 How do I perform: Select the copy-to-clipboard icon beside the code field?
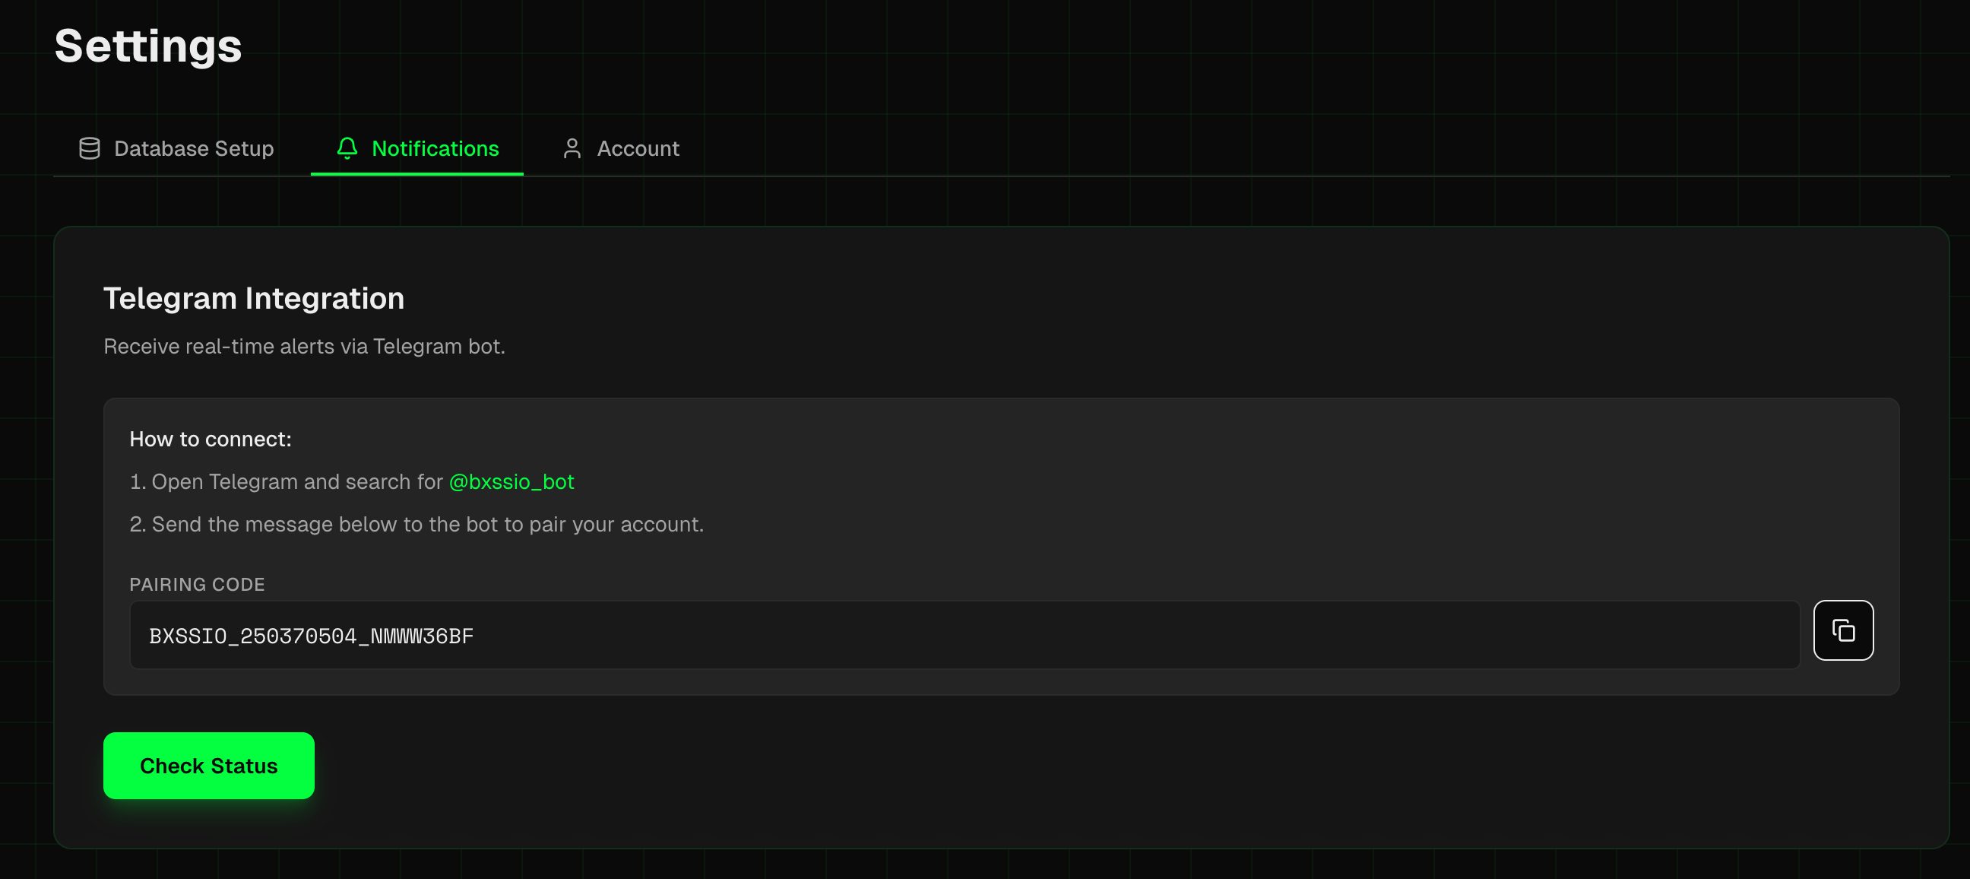[x=1844, y=630]
